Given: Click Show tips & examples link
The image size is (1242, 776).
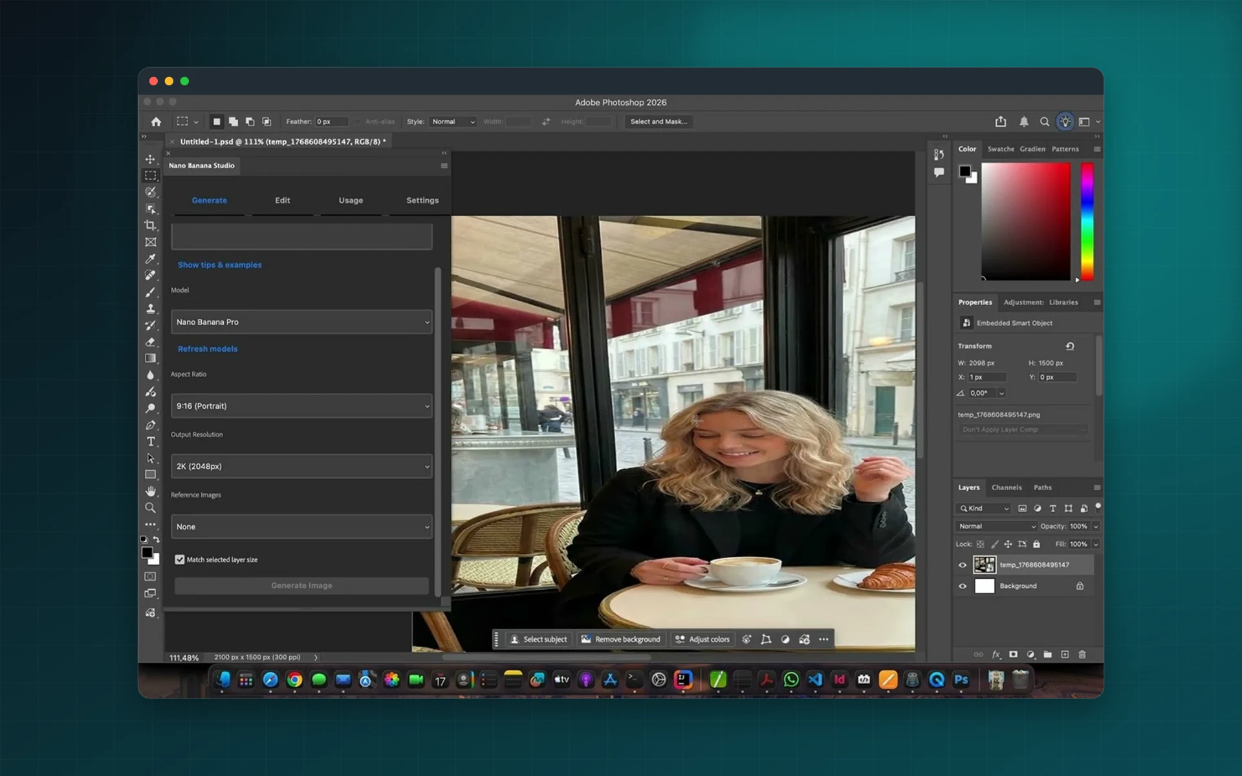Looking at the screenshot, I should click(220, 265).
